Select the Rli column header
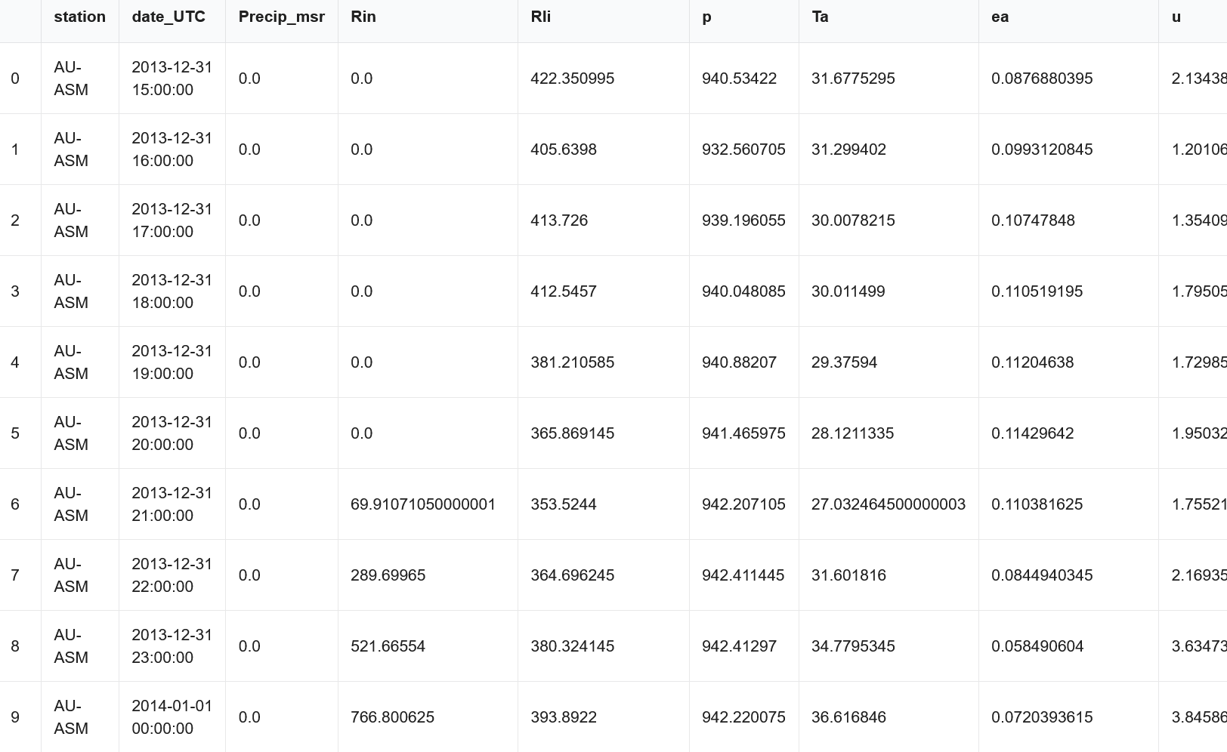The width and height of the screenshot is (1227, 752). tap(540, 17)
